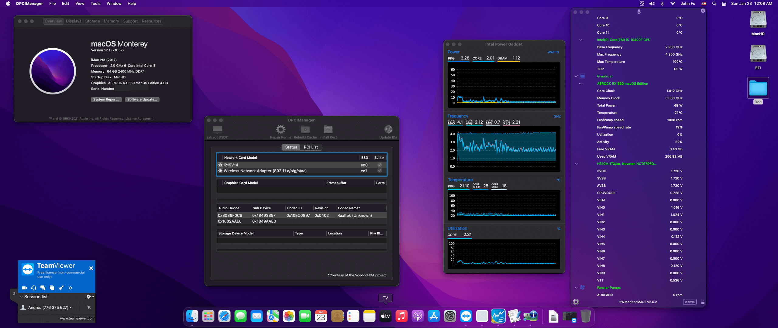Show more TeamViewer tools double-arrow
Screen dimensions: 778x328
point(70,288)
